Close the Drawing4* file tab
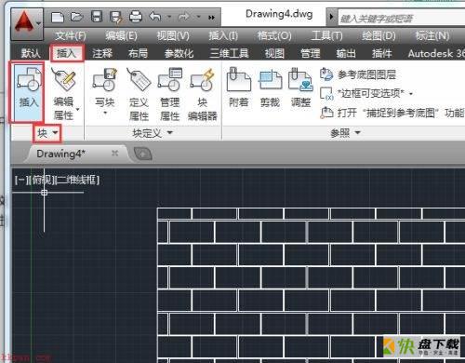 [x=115, y=153]
